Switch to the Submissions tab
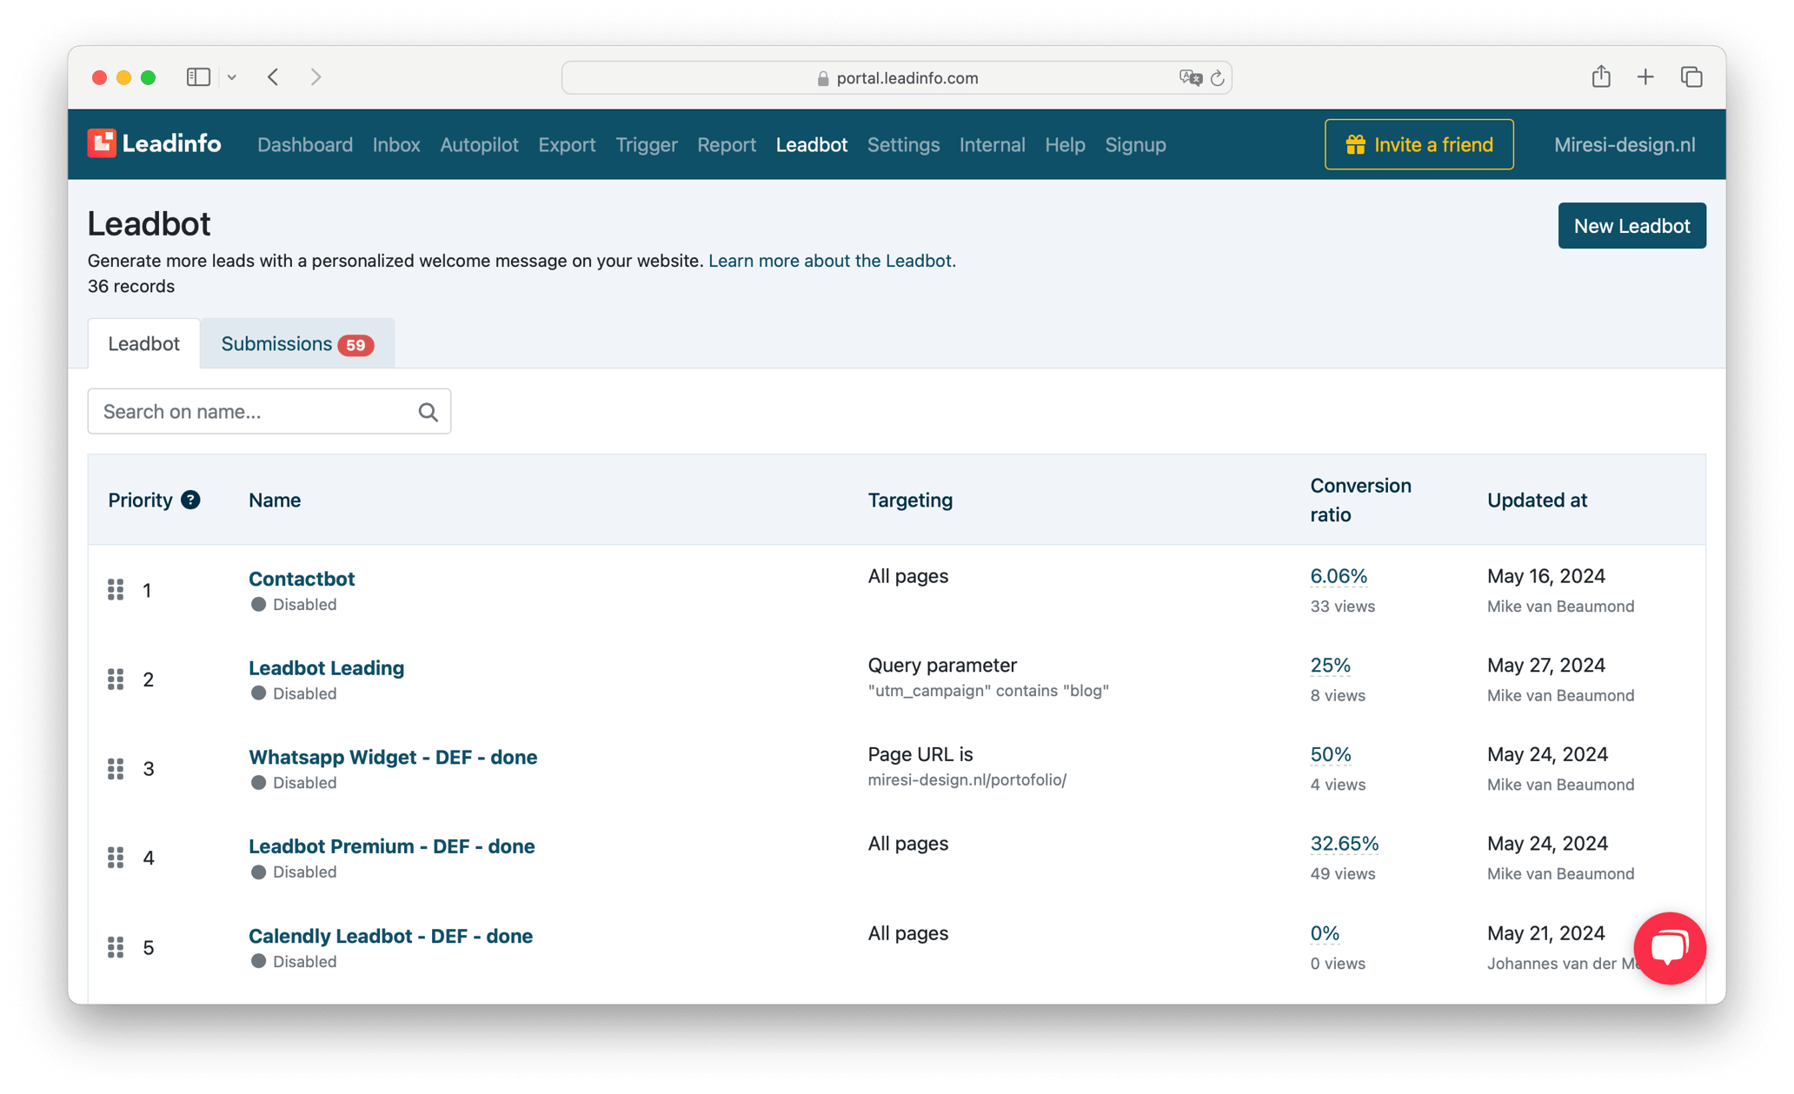This screenshot has width=1794, height=1094. tap(296, 344)
